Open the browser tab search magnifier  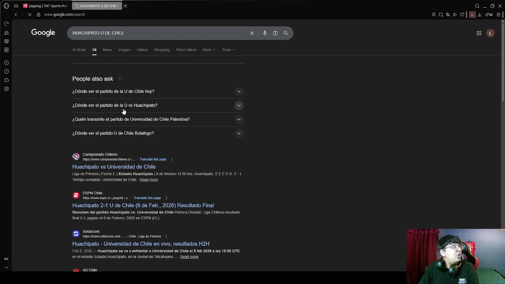477,6
